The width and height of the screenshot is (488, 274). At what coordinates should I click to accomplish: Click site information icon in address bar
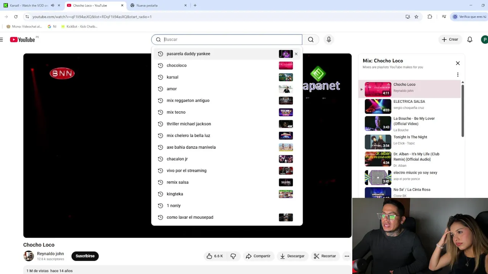click(27, 17)
